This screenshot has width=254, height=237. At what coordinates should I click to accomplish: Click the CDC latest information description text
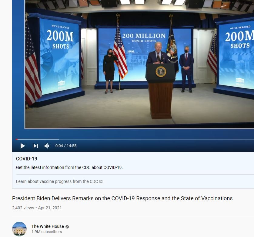click(69, 167)
